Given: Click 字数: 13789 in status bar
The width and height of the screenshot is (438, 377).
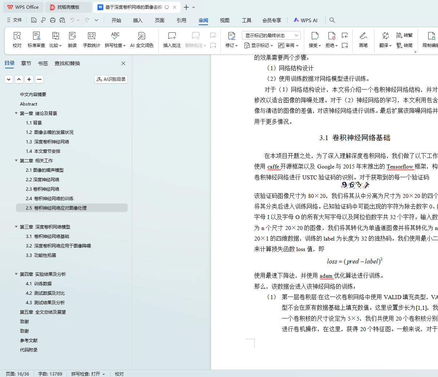Looking at the screenshot, I should 50,374.
